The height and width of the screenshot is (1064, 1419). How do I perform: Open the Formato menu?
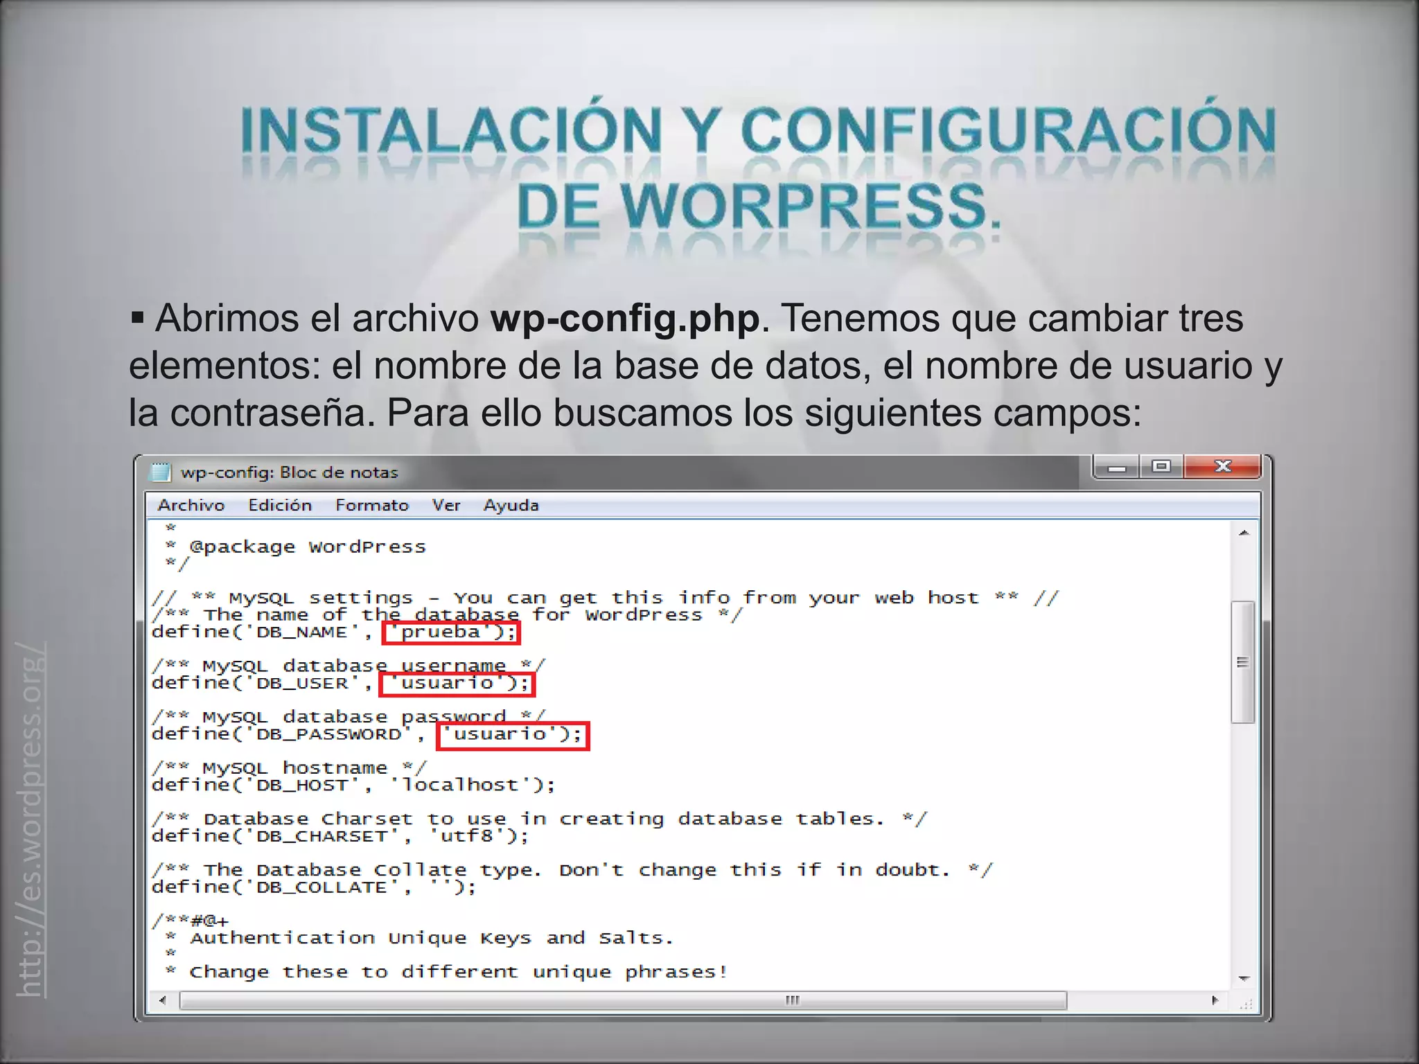372,505
